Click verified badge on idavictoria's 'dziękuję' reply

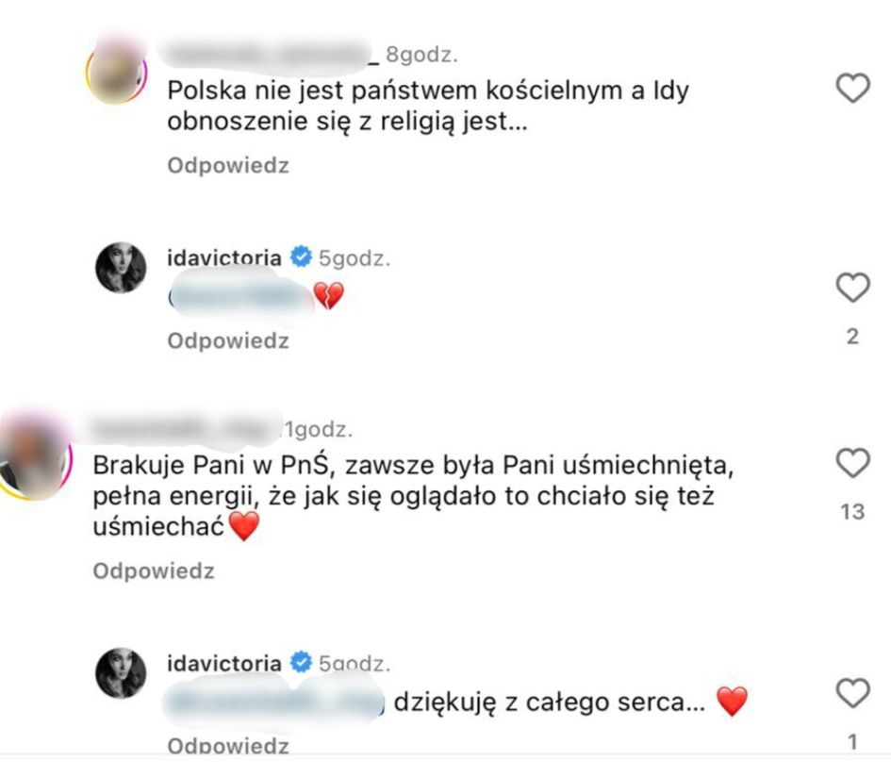pyautogui.click(x=301, y=662)
